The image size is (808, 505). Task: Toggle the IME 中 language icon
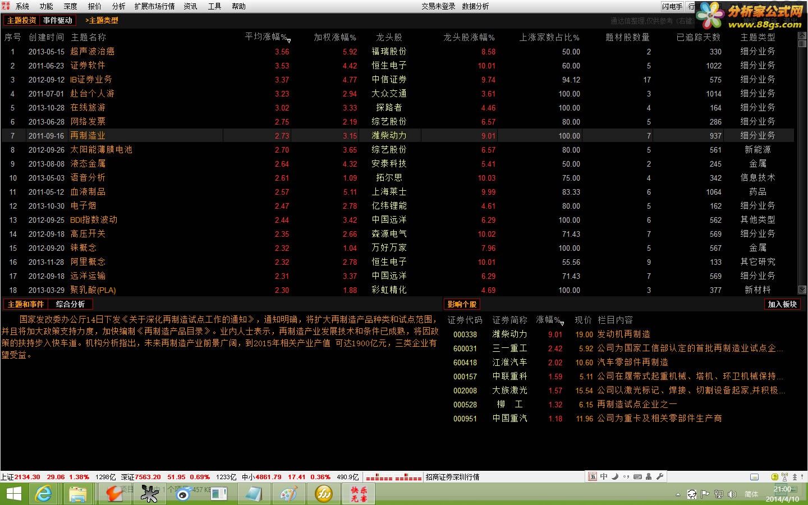[604, 476]
